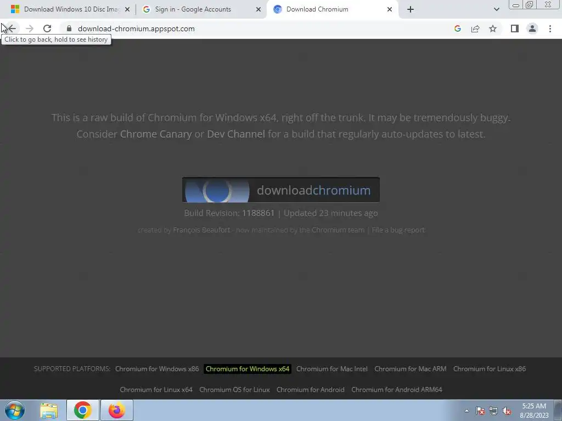This screenshot has width=562, height=421.
Task: Click the Chrome taskbar icon
Action: [x=83, y=410]
